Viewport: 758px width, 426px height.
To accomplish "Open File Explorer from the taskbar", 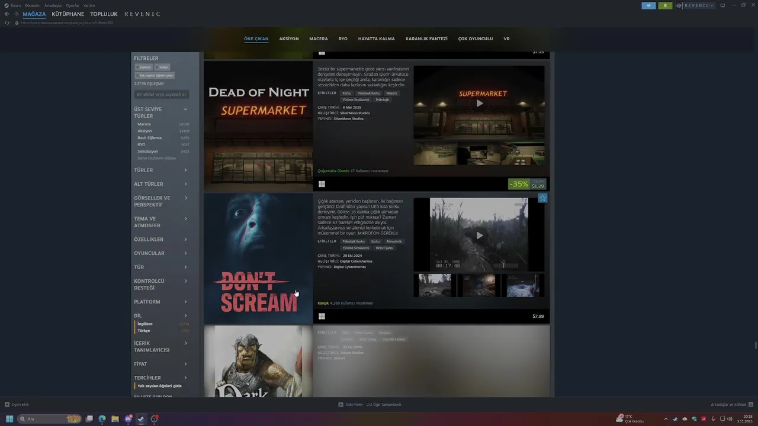I will pyautogui.click(x=115, y=419).
